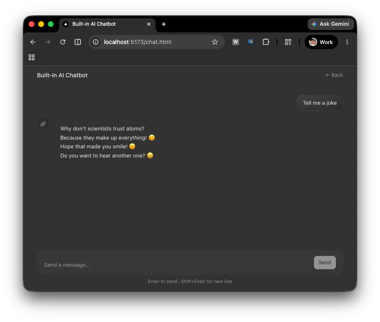The image size is (380, 322).
Task: Open a new tab with plus button
Action: [x=163, y=24]
